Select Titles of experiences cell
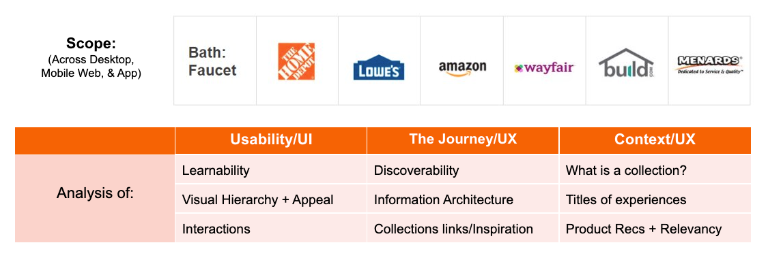The height and width of the screenshot is (260, 768). 655,199
